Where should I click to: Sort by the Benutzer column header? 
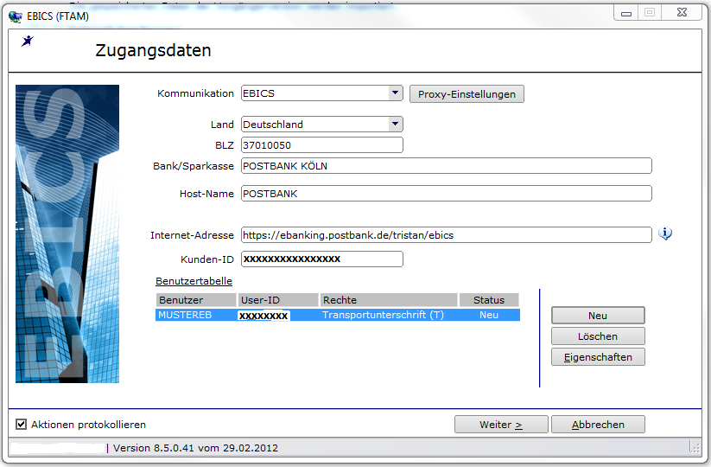click(196, 300)
